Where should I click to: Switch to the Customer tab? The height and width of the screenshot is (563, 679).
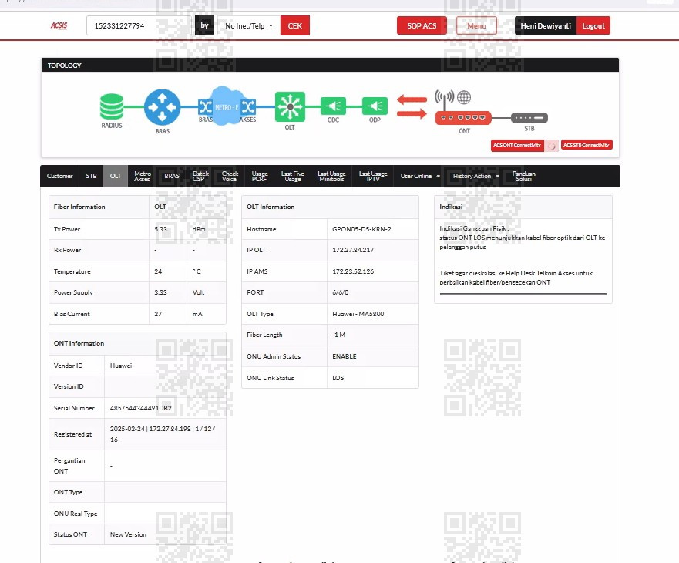coord(60,176)
